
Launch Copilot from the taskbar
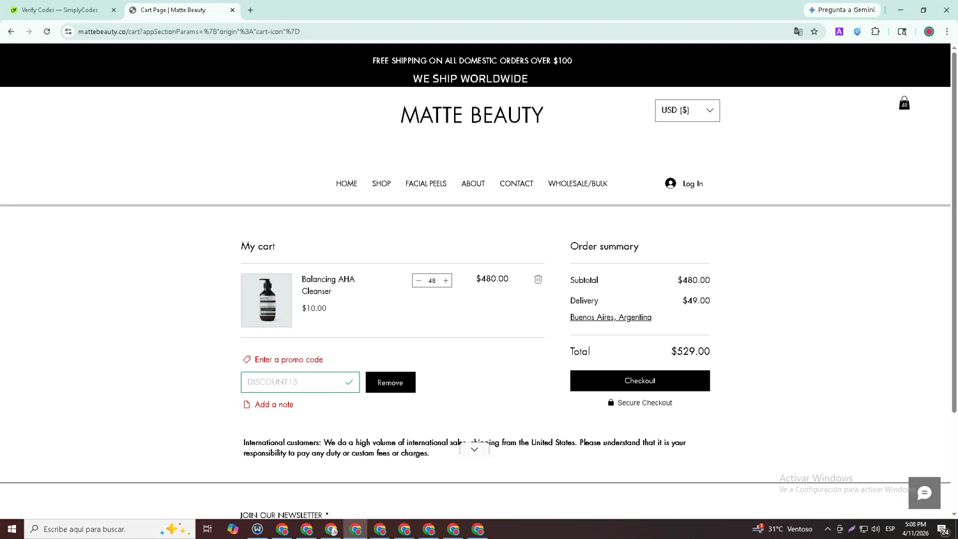pos(232,529)
